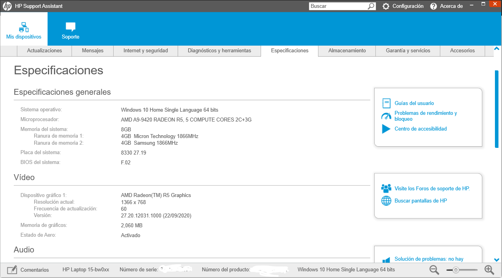The image size is (502, 278).
Task: Click the zoom slider handle
Action: 456,270
